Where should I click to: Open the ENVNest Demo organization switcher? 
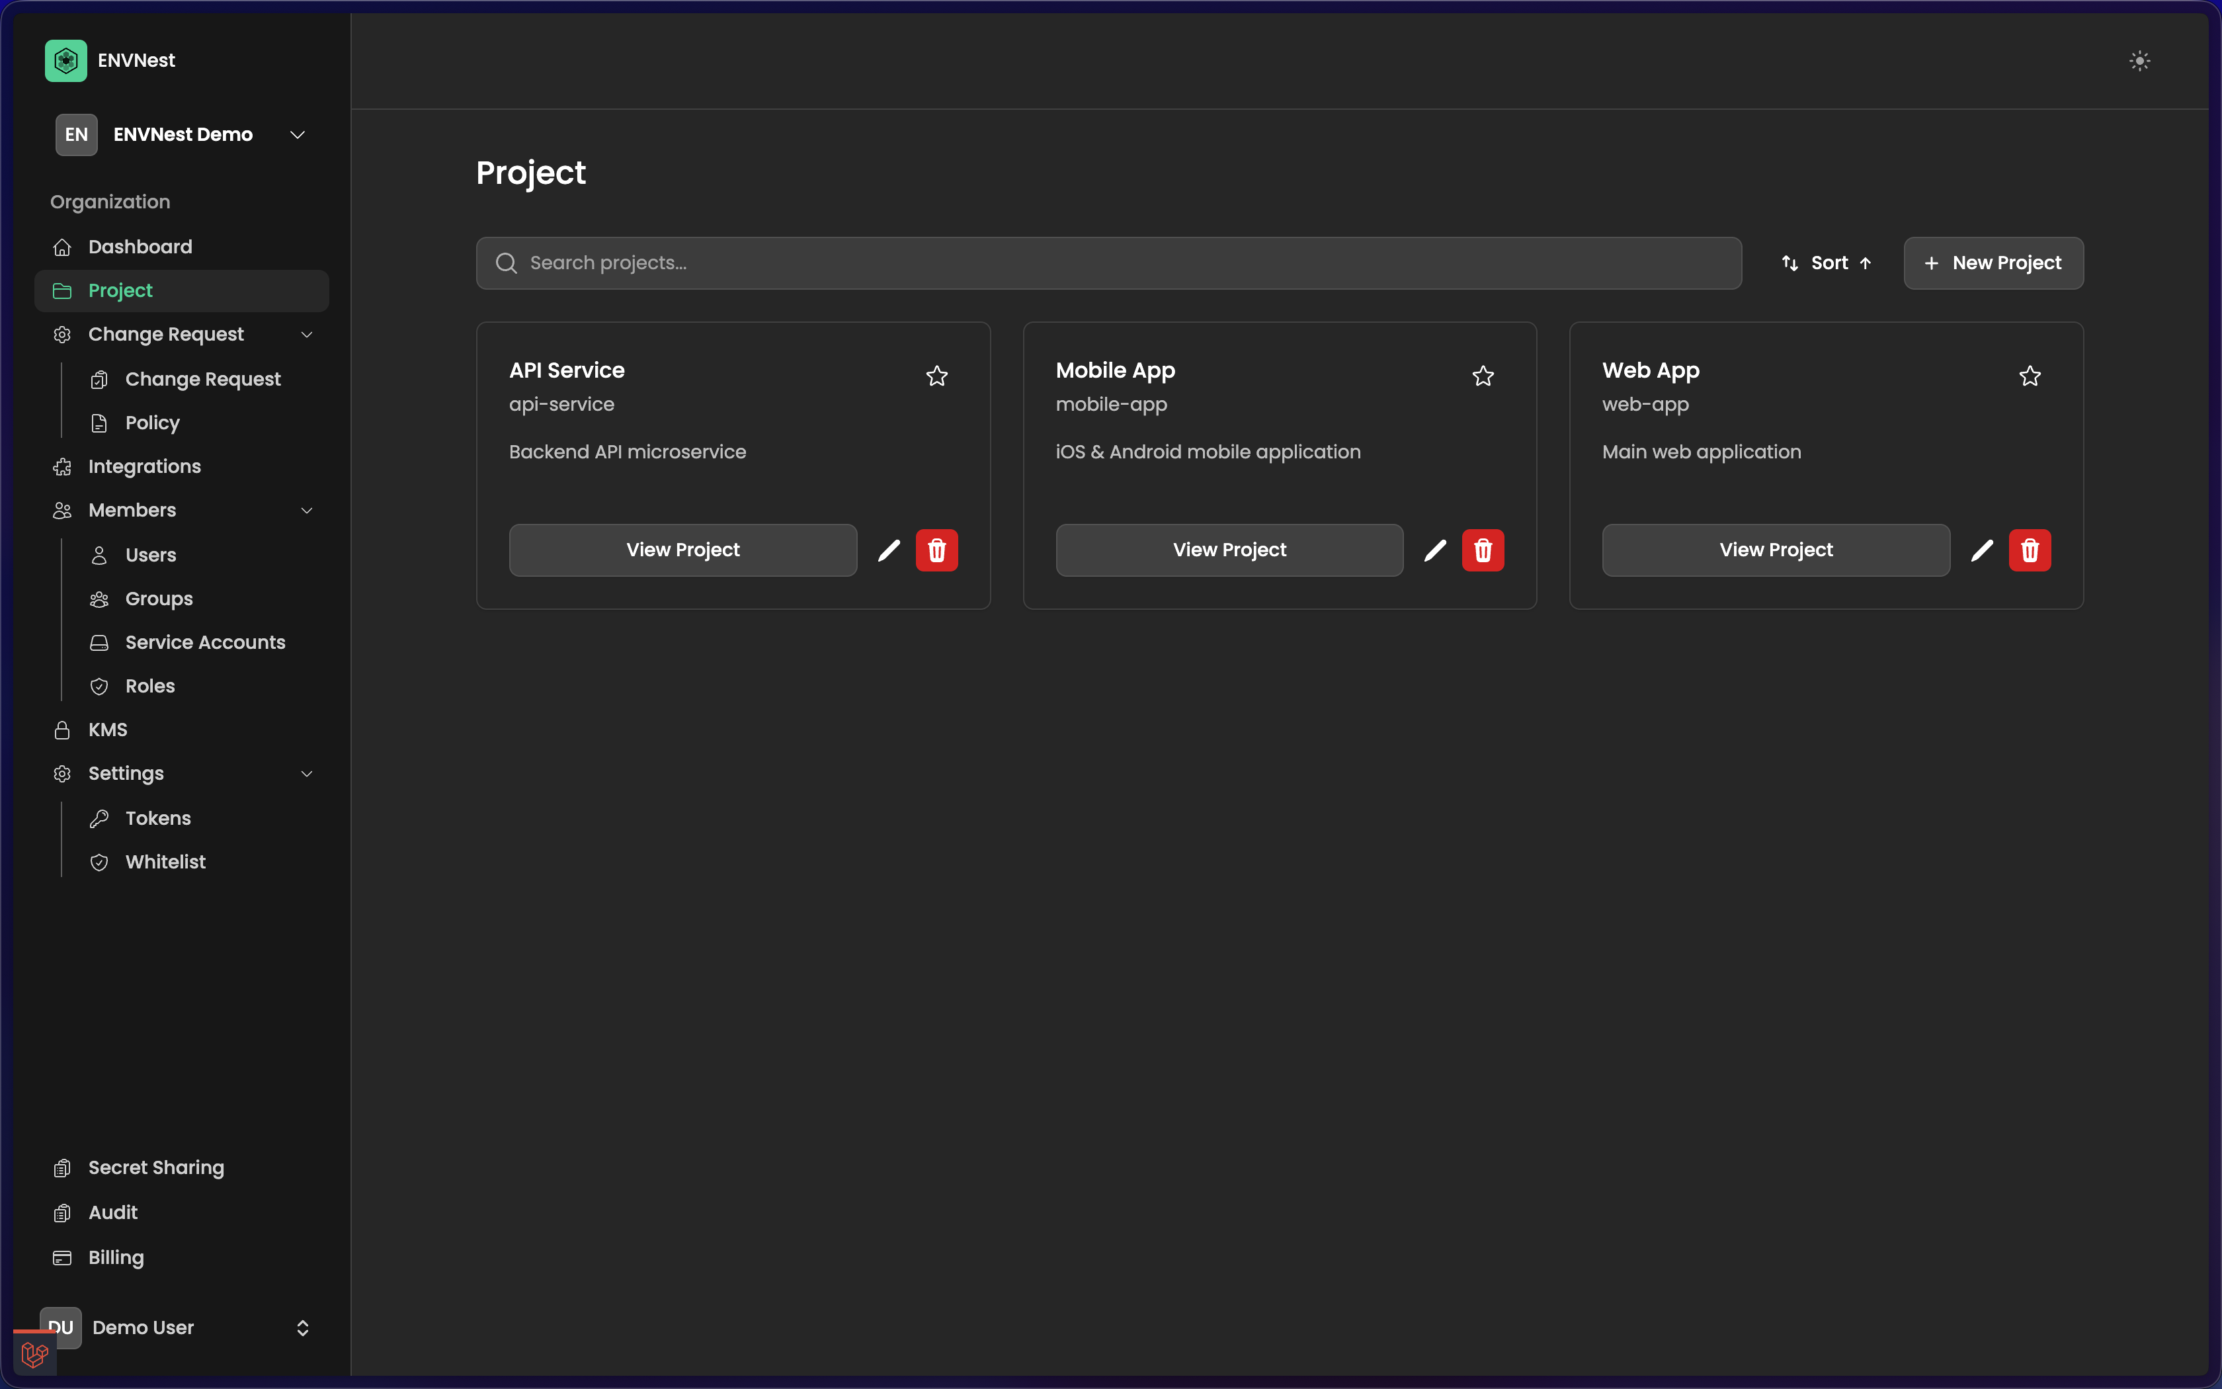click(182, 135)
